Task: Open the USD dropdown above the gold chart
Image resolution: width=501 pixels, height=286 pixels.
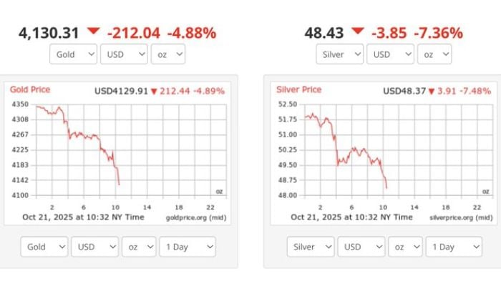Action: pyautogui.click(x=124, y=54)
